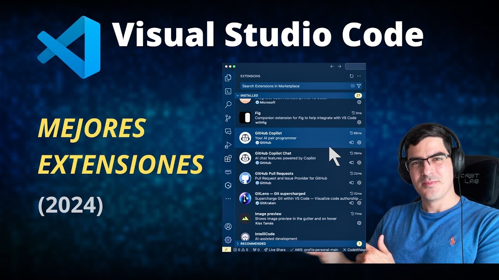
Task: Open Source Control view in activity bar
Action: point(228,118)
